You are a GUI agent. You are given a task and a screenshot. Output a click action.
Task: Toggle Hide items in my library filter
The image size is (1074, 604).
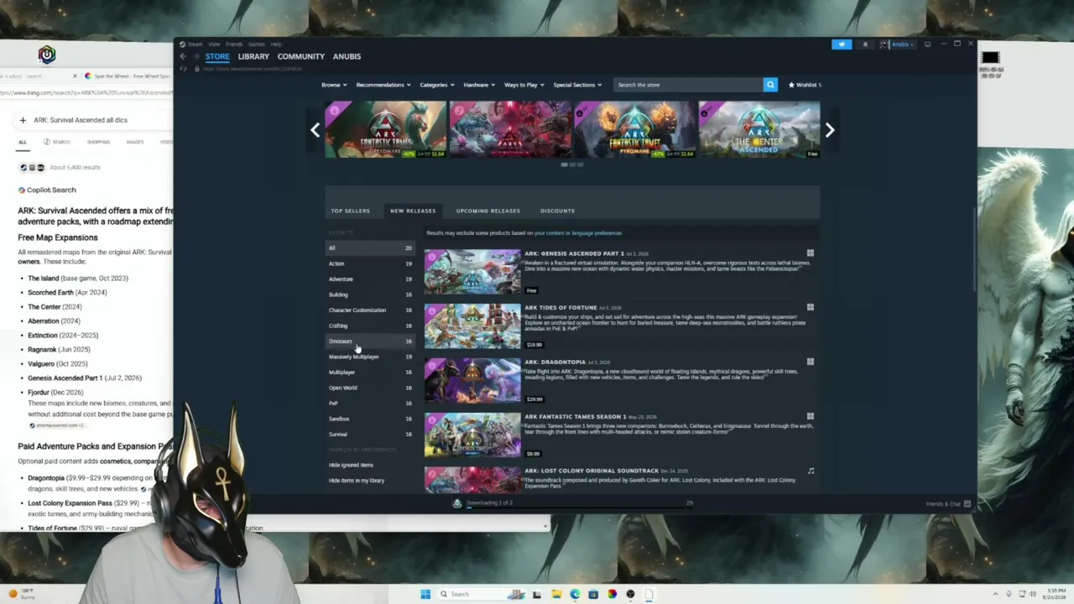click(x=357, y=481)
